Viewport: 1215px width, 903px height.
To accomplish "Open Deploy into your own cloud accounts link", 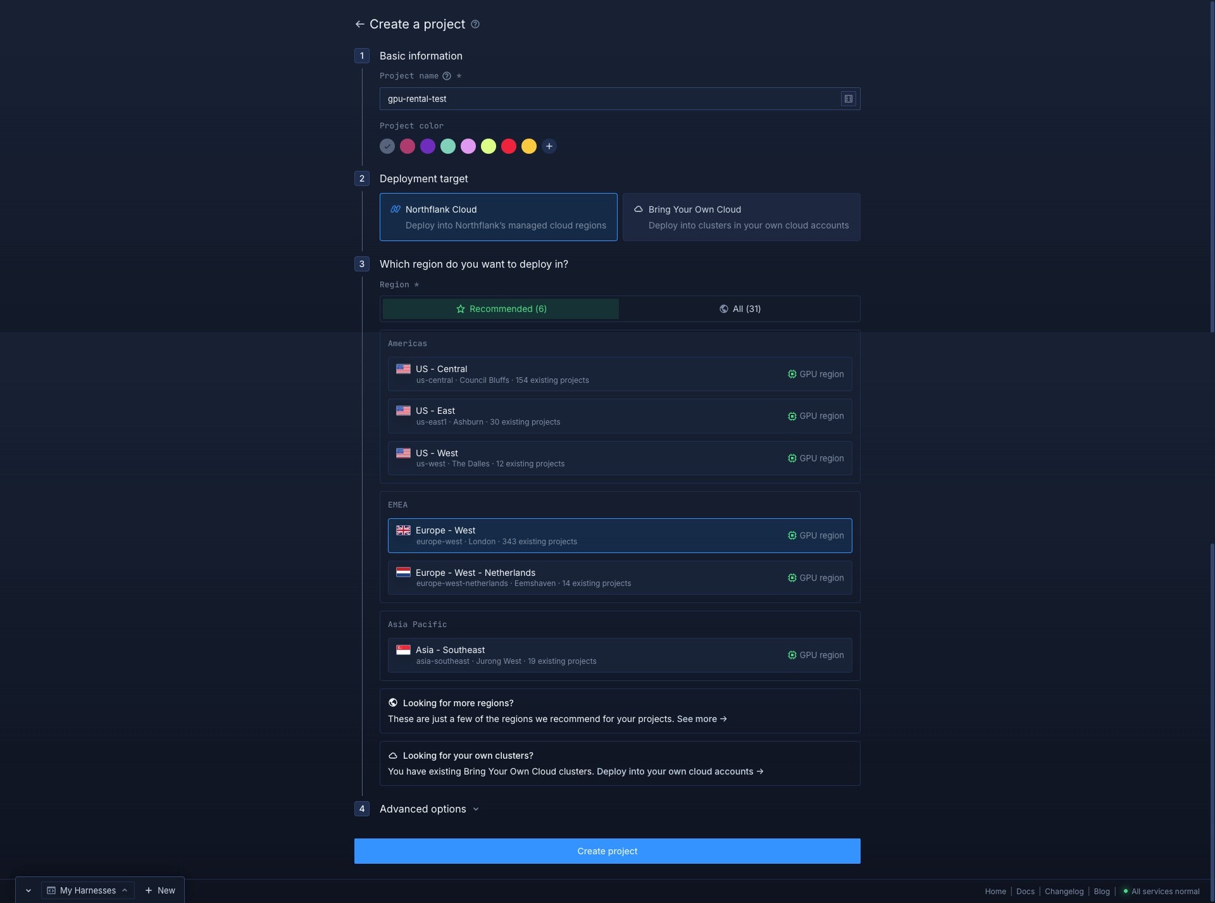I will pos(680,771).
